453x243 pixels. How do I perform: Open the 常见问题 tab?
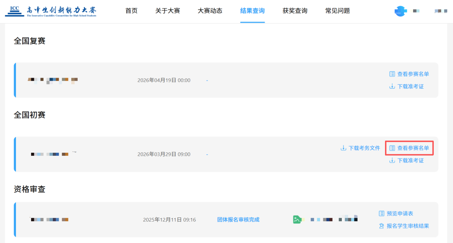click(x=337, y=11)
